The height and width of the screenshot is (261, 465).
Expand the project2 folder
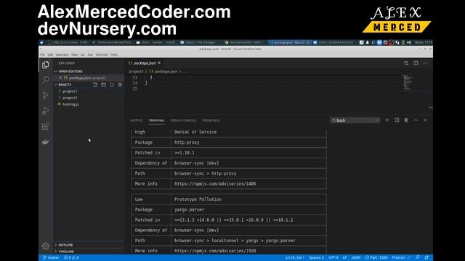click(x=70, y=98)
